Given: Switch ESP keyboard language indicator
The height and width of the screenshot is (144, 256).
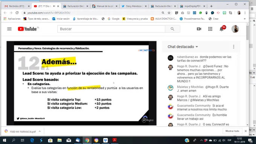Looking at the screenshot, I should click(229, 140).
